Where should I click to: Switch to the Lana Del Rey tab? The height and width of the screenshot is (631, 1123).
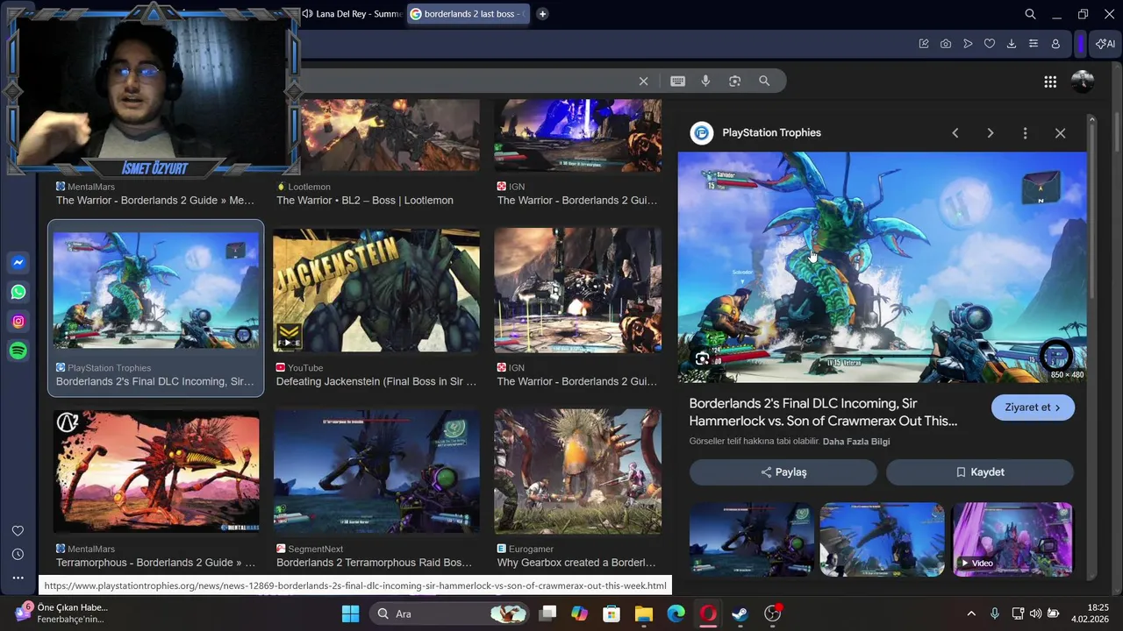[352, 14]
